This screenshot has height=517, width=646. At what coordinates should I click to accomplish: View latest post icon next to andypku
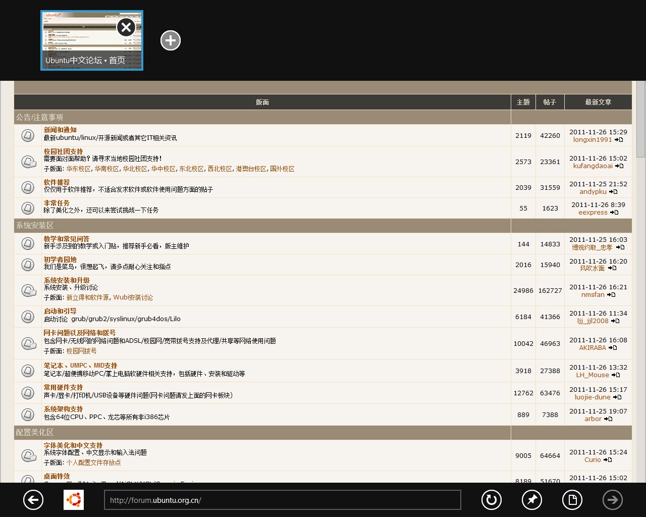613,192
